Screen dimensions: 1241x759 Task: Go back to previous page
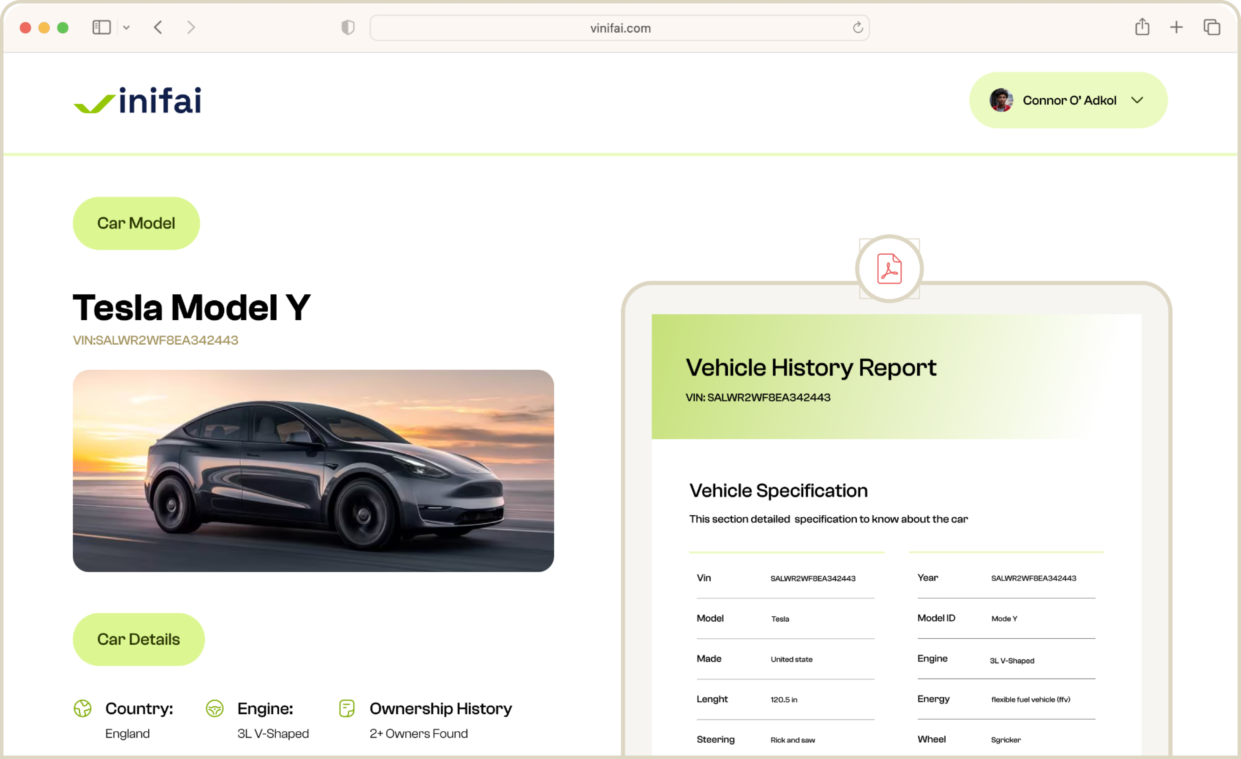tap(158, 27)
